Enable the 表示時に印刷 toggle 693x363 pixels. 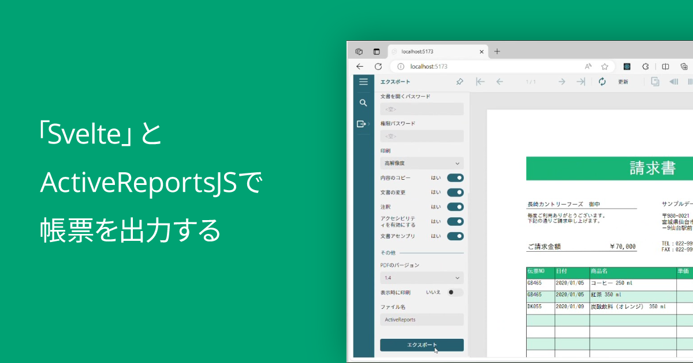454,292
